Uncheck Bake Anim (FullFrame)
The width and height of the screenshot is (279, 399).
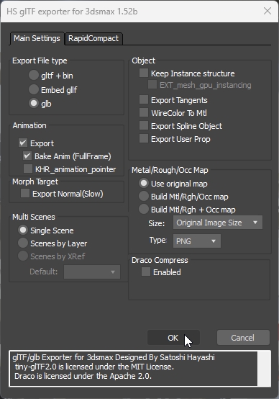[x=27, y=156]
